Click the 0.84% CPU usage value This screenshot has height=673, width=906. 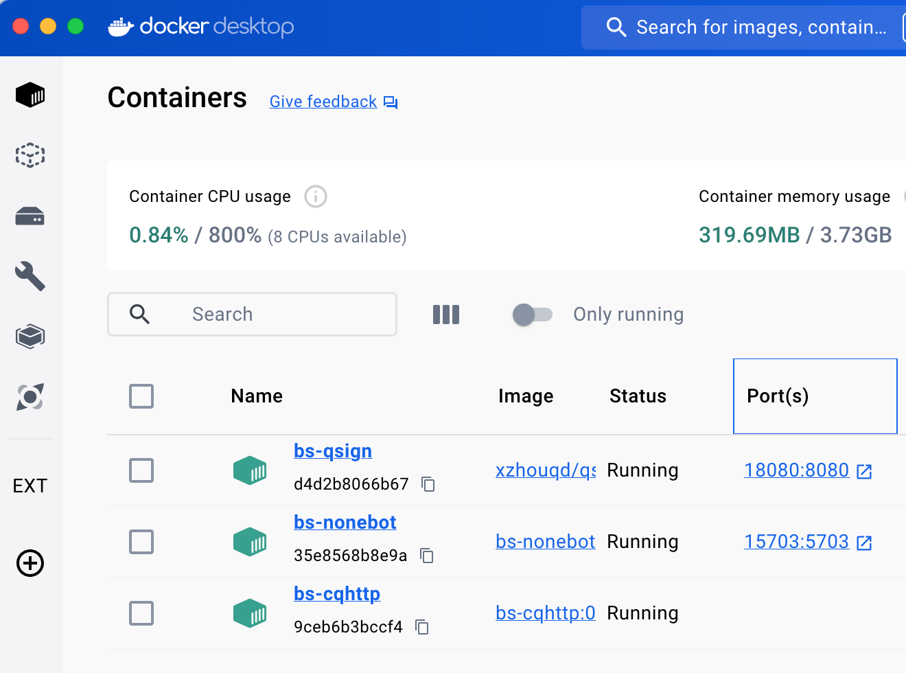(159, 235)
